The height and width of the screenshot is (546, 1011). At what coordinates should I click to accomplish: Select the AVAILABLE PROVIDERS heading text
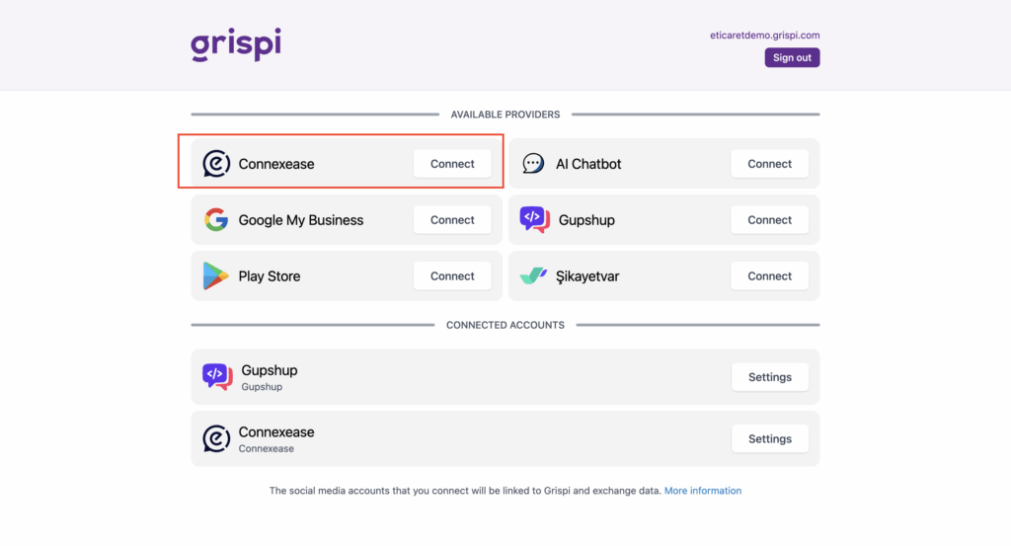click(x=505, y=115)
